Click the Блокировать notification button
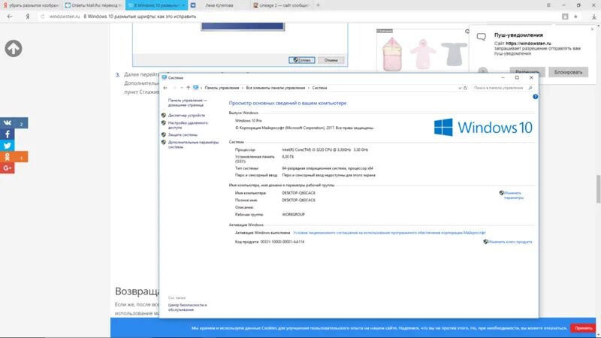601x338 pixels. pos(568,72)
